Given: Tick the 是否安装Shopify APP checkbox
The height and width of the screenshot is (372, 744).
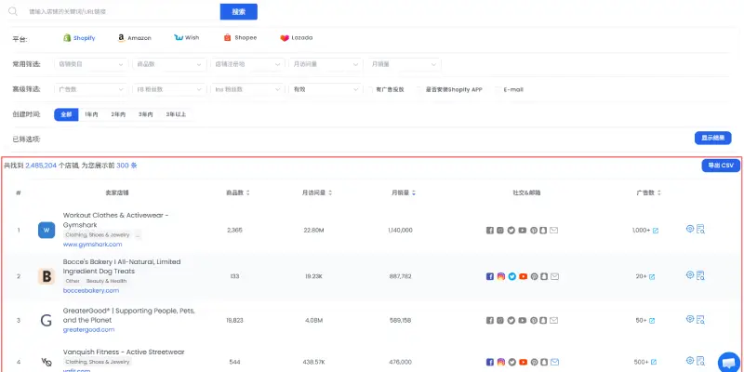Looking at the screenshot, I should click(x=419, y=89).
